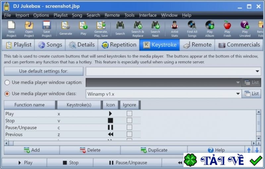Tick the Ignore checkbox for Pause/Unpause row
Viewport: 265px width, 169px height.
(129, 127)
